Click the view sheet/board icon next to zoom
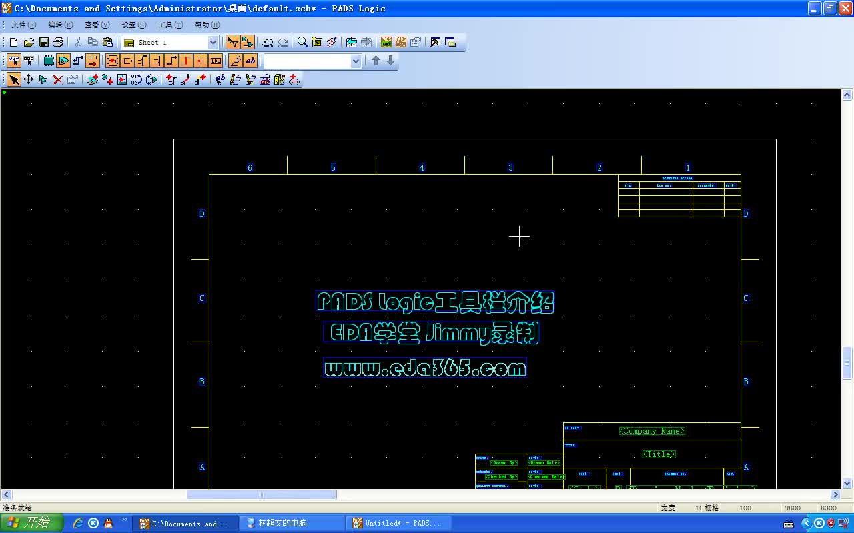This screenshot has width=854, height=533. click(317, 42)
